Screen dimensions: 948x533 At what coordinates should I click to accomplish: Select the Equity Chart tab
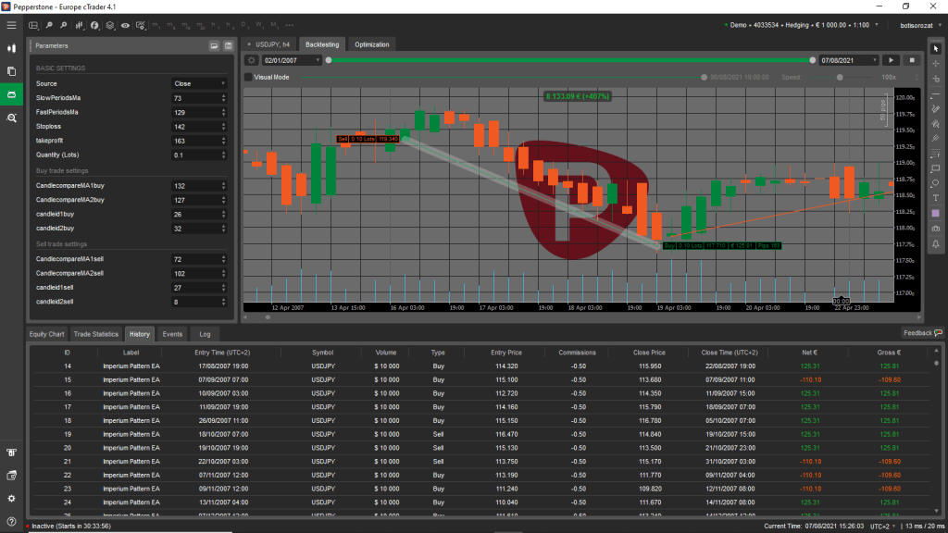(46, 333)
